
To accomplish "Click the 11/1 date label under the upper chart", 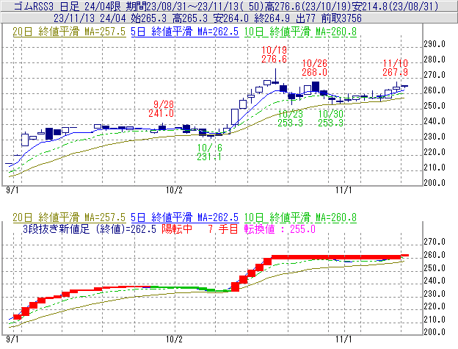I will pyautogui.click(x=343, y=190).
